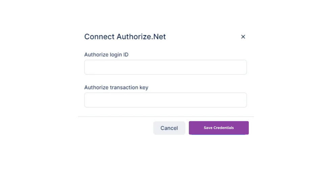Click the Authorize login ID field
The height and width of the screenshot is (175, 311).
click(165, 67)
